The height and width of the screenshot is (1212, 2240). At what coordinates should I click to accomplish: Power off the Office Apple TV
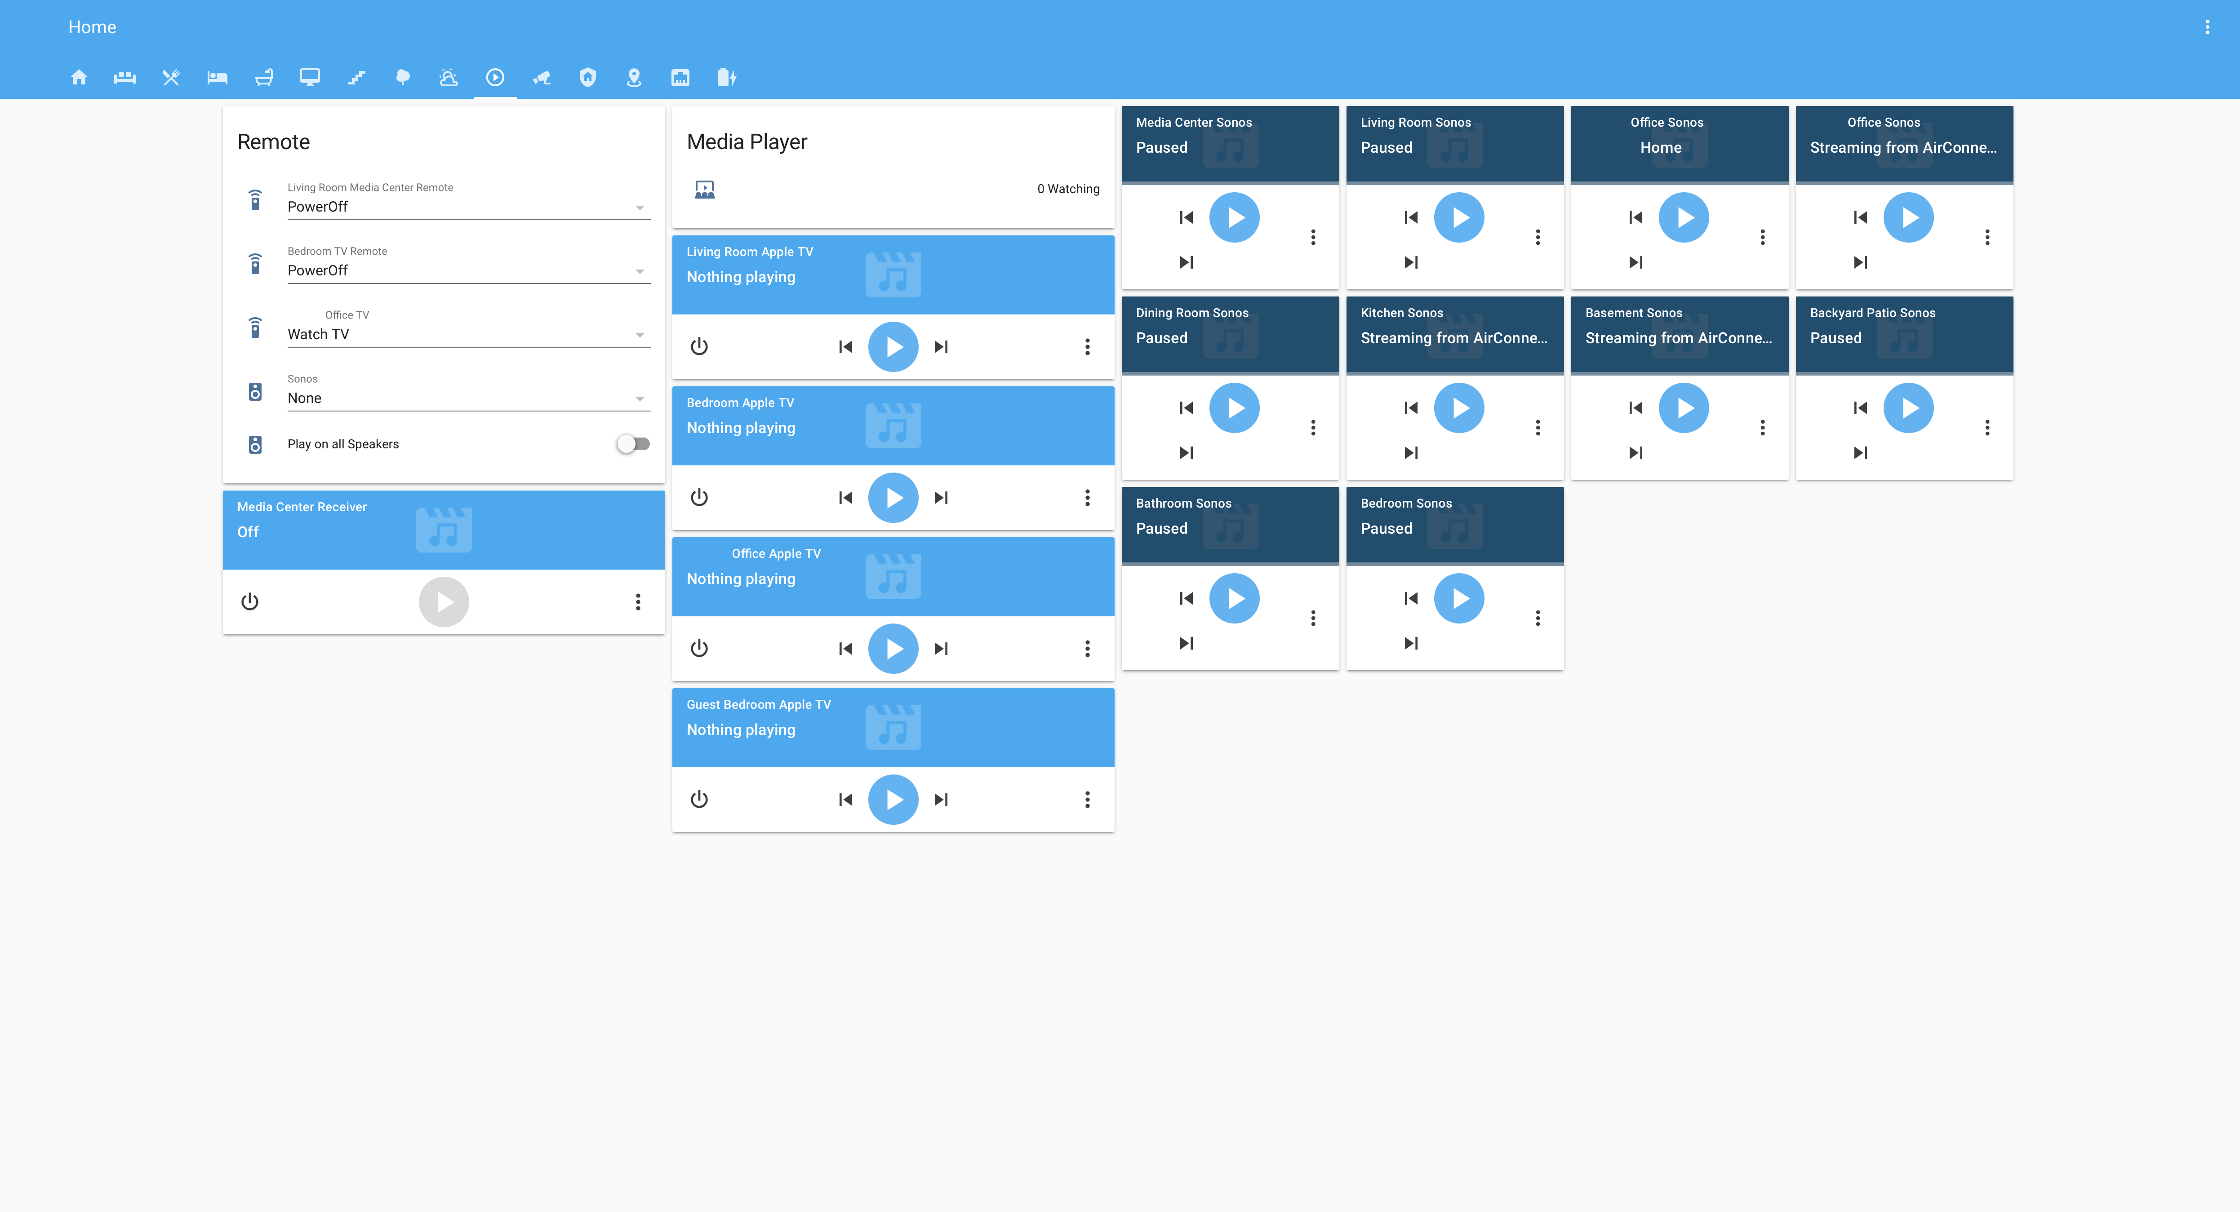699,648
